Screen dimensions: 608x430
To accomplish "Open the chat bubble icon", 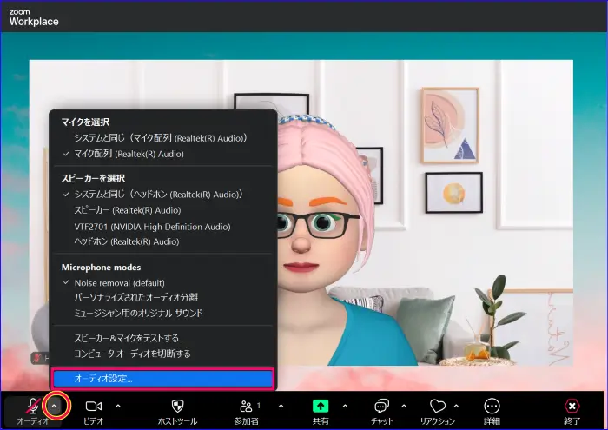I will (380, 406).
